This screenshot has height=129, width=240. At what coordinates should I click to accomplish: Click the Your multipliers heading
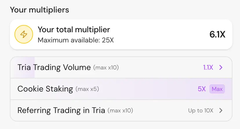tap(39, 10)
